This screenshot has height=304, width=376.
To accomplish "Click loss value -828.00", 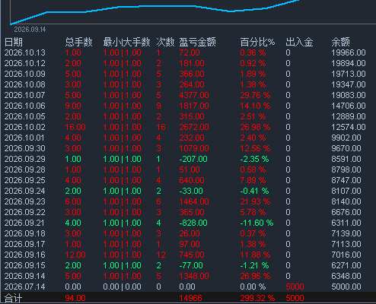I will click(x=193, y=223).
